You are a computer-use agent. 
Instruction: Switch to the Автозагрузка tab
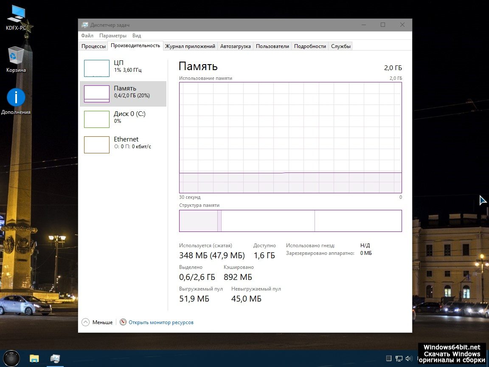pyautogui.click(x=235, y=46)
